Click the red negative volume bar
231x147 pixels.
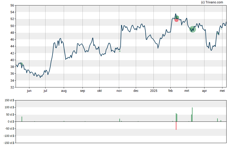tap(176, 126)
